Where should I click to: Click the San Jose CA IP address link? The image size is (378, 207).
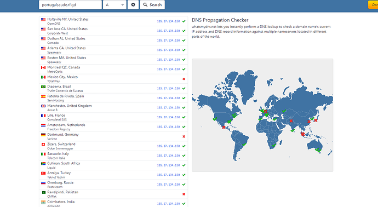168,31
